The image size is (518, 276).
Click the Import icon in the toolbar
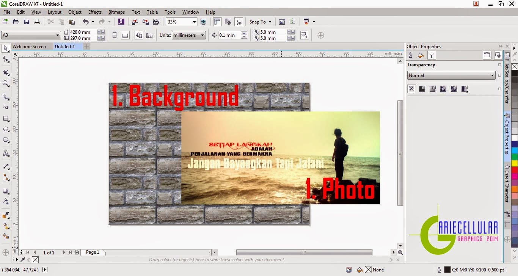click(135, 22)
